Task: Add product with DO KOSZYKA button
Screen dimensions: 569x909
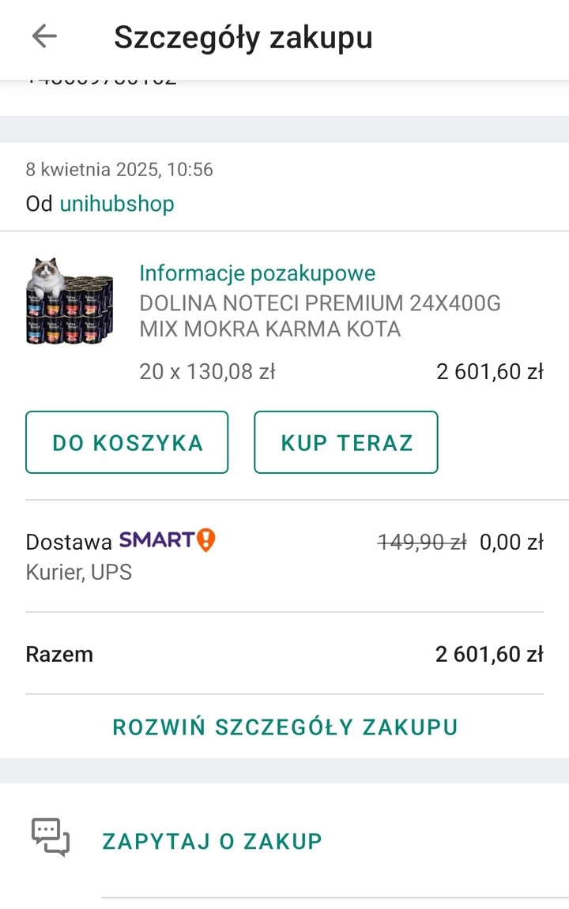Action: pos(127,442)
